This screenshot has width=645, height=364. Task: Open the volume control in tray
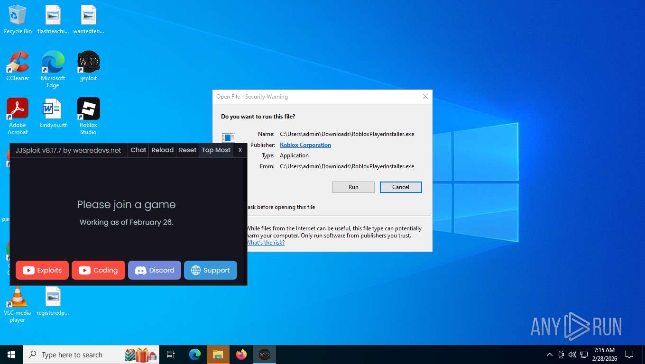tap(572, 355)
